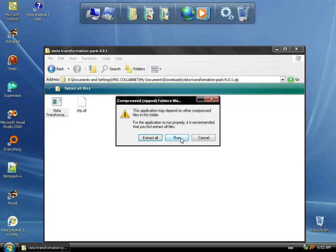This screenshot has height=252, width=336.
Task: Open the View menu
Action: click(73, 58)
